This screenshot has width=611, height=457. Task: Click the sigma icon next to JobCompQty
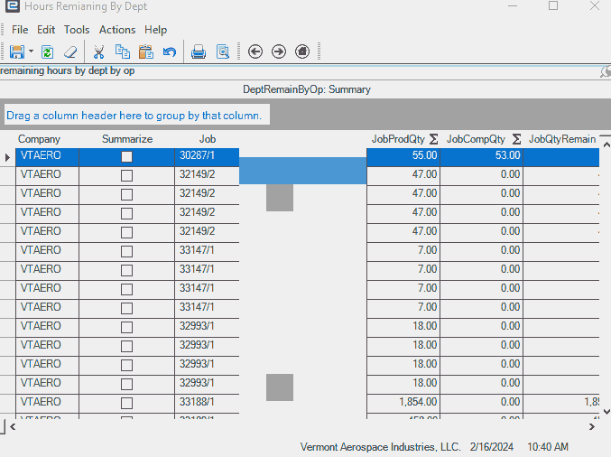click(x=516, y=139)
